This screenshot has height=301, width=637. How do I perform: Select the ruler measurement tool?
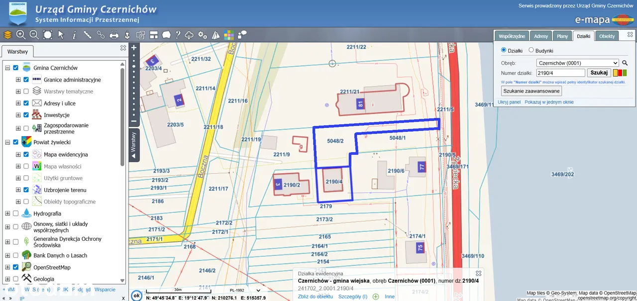click(88, 35)
